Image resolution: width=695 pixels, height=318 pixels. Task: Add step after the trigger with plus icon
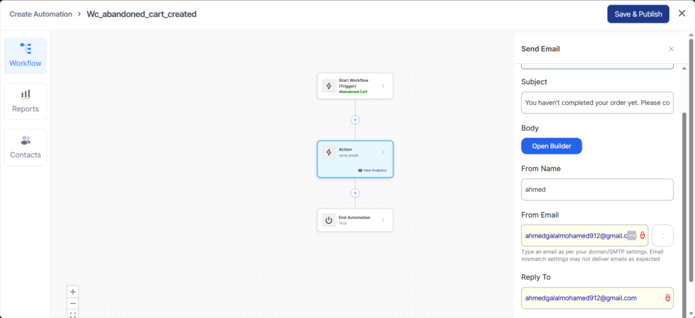(355, 120)
